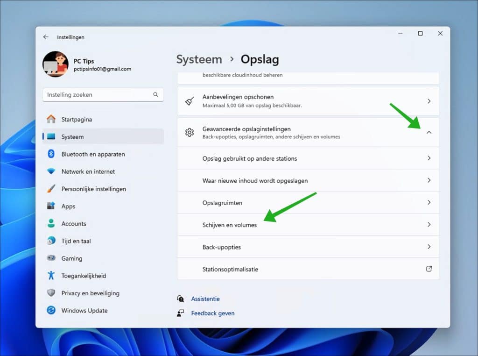The width and height of the screenshot is (478, 356).
Task: Click the Back-upopties row chevron
Action: coord(429,247)
